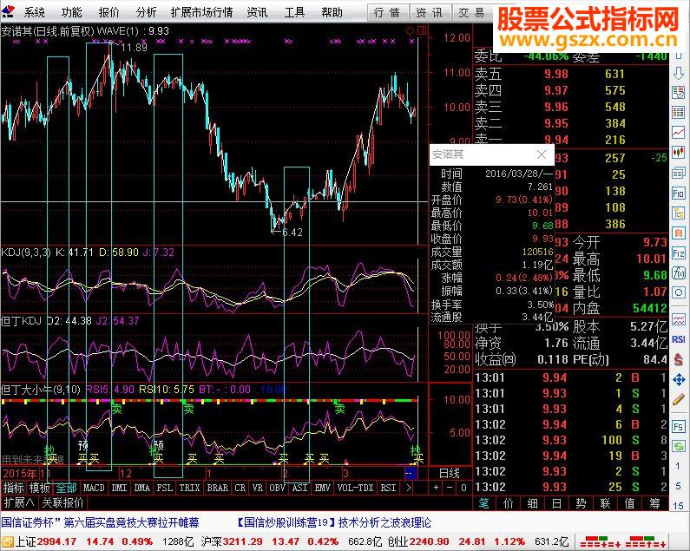Viewport: 690px width, 551px height.
Task: Click the red window-split icon atop chart
Action: (422, 31)
